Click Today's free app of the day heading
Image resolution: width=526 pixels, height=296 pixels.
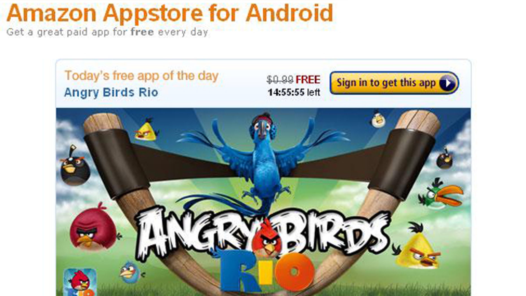point(142,76)
